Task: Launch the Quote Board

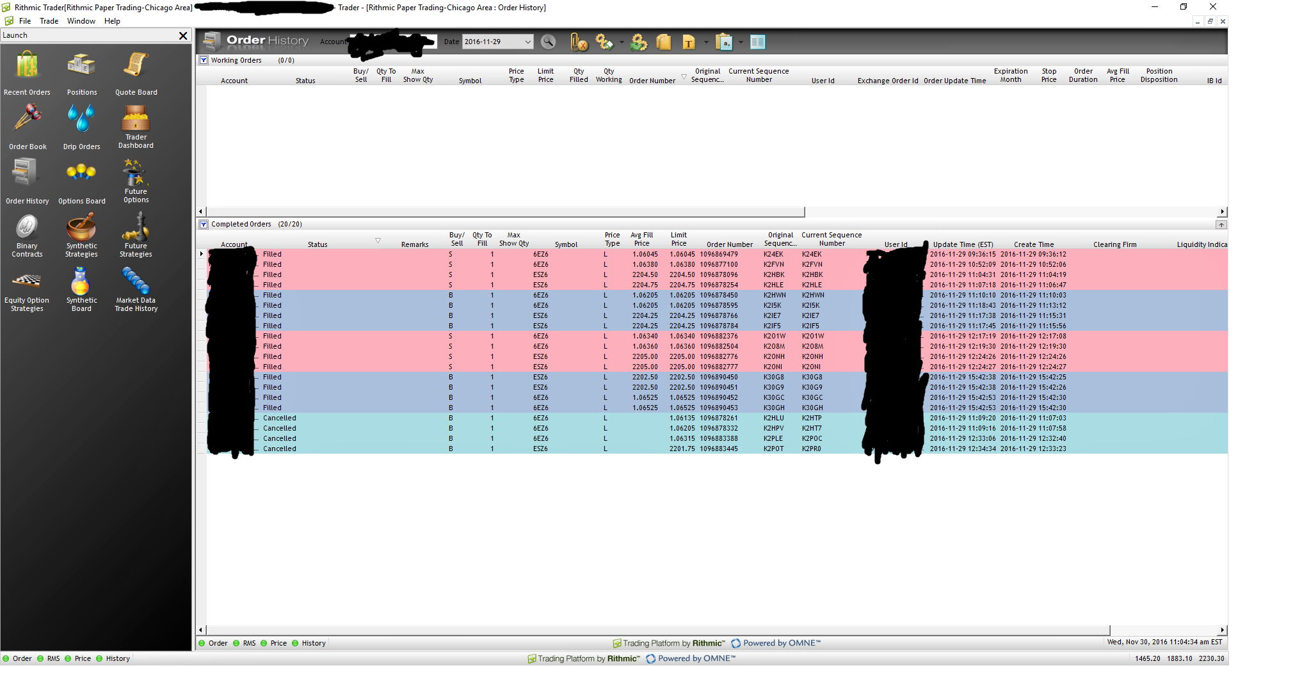Action: (136, 74)
